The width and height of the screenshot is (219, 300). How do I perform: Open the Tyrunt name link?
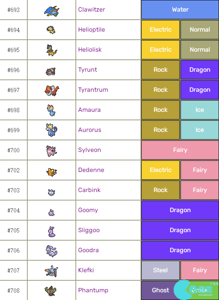coord(87,70)
